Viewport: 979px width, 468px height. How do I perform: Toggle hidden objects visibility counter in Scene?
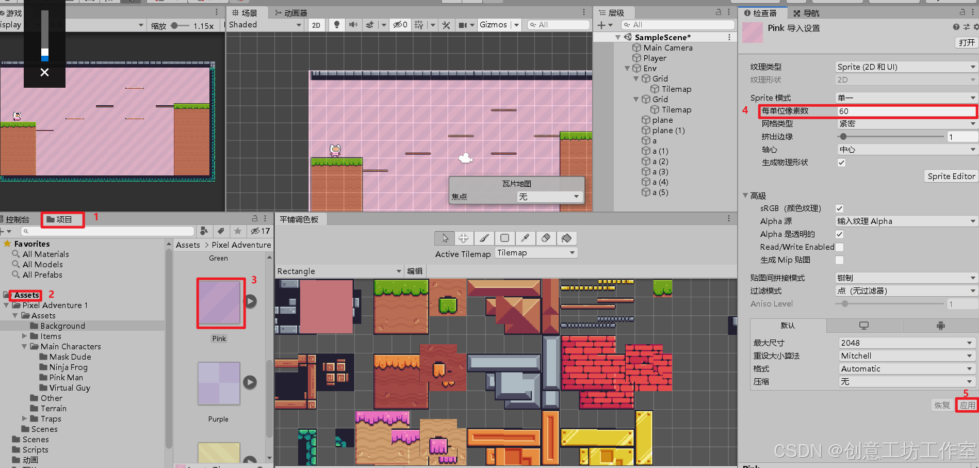point(400,25)
